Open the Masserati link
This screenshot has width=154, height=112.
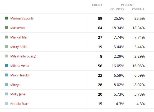click(17, 28)
